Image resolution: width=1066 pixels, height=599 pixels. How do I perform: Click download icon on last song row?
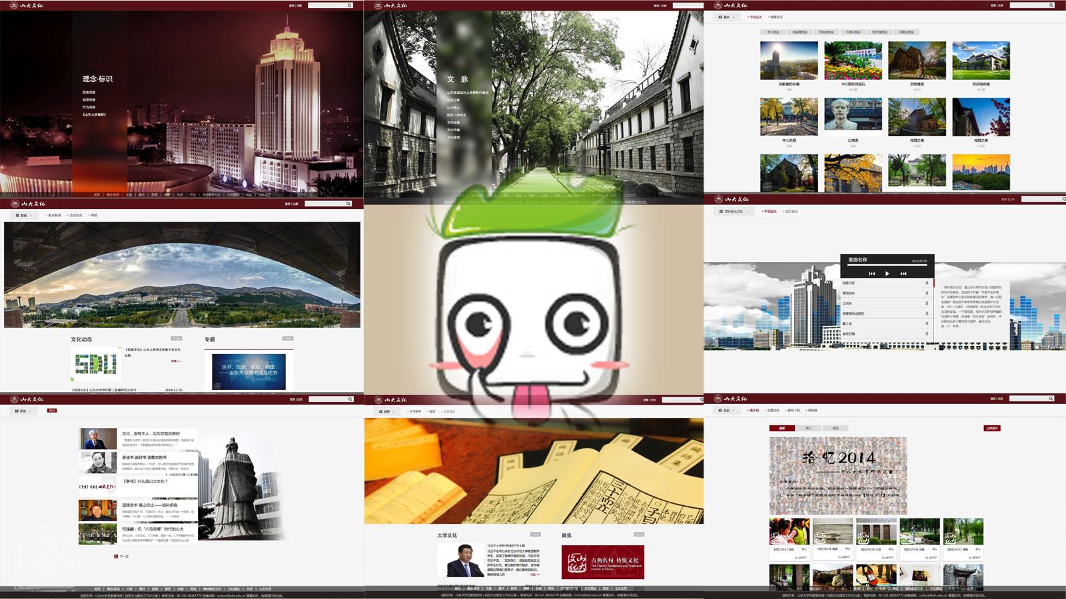(x=926, y=333)
